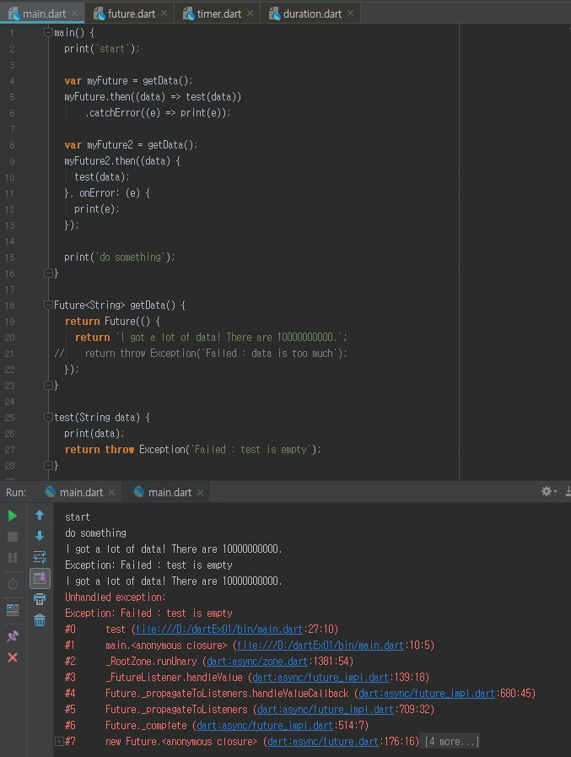571x757 pixels.
Task: Select the first main.dart run tab
Action: coord(81,492)
